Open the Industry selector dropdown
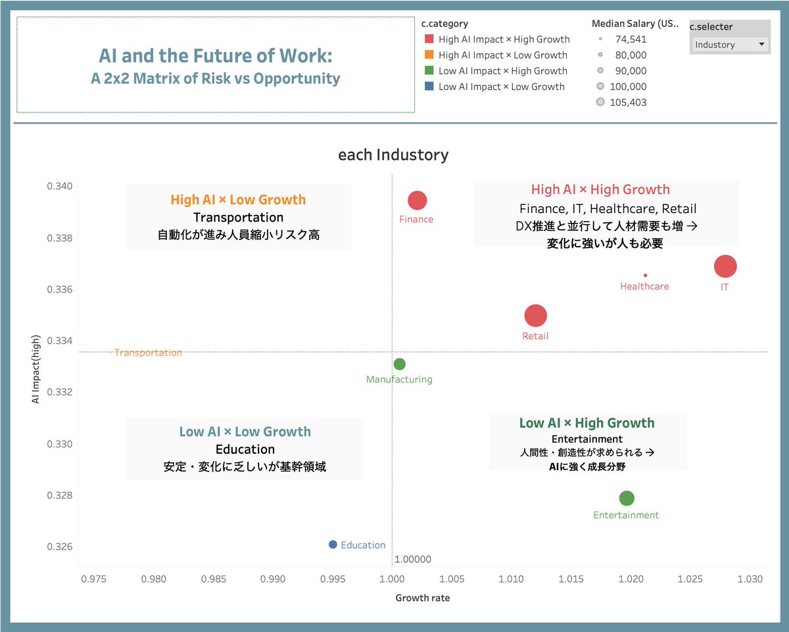Image resolution: width=789 pixels, height=632 pixels. (x=729, y=44)
